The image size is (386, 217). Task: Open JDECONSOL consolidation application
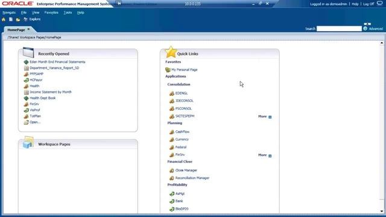click(x=185, y=101)
